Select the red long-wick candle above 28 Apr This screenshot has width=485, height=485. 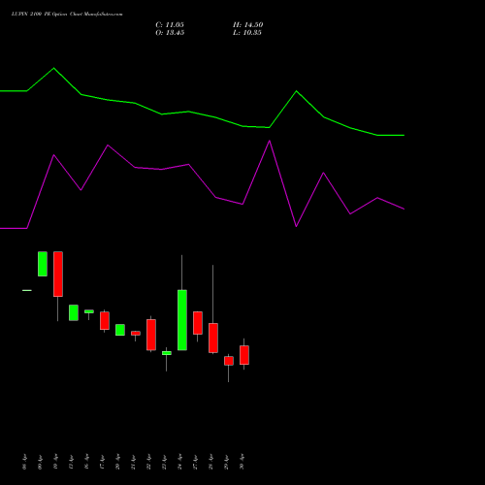tap(213, 338)
